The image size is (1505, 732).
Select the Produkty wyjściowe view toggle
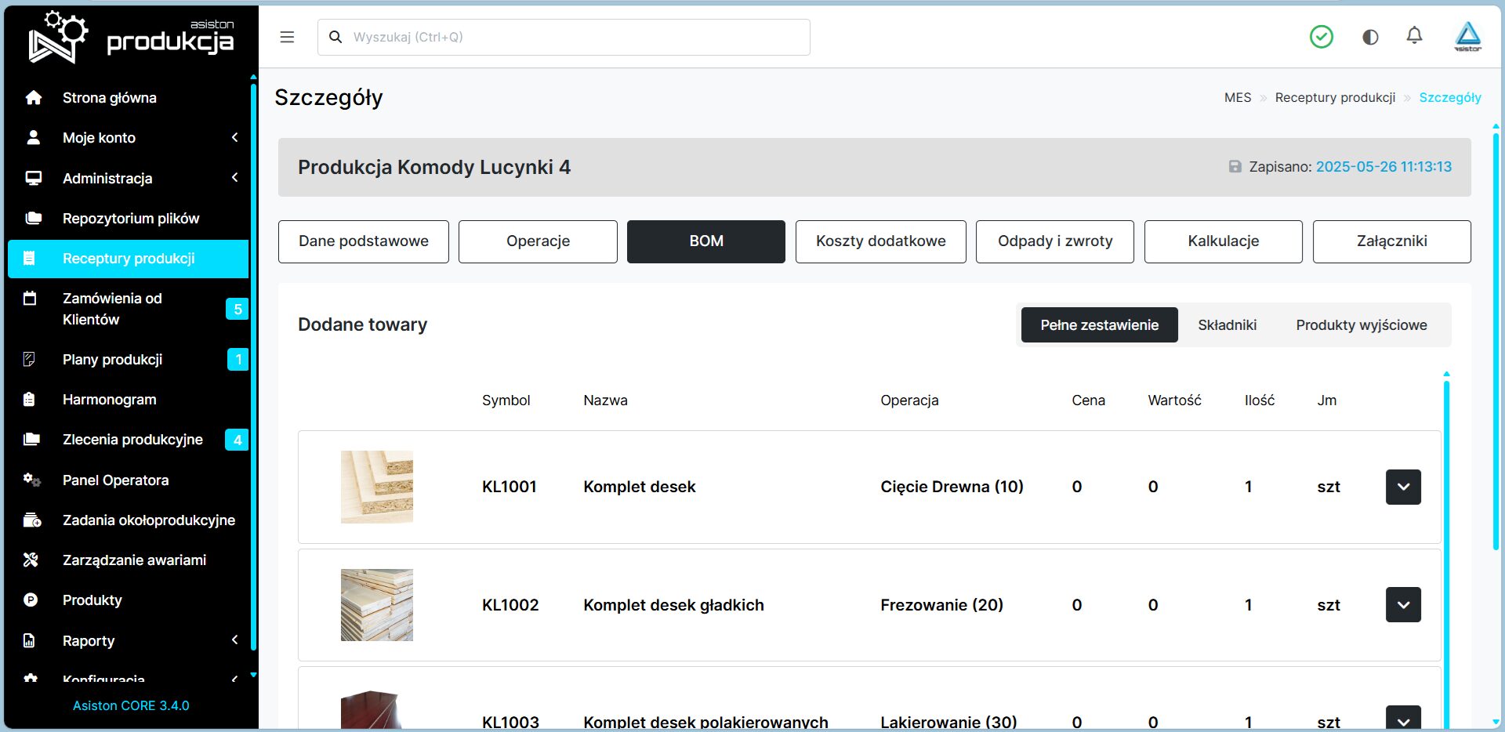tap(1361, 324)
